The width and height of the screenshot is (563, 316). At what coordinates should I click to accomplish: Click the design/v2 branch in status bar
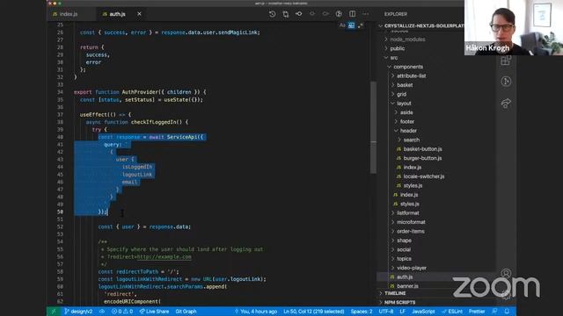click(x=78, y=312)
